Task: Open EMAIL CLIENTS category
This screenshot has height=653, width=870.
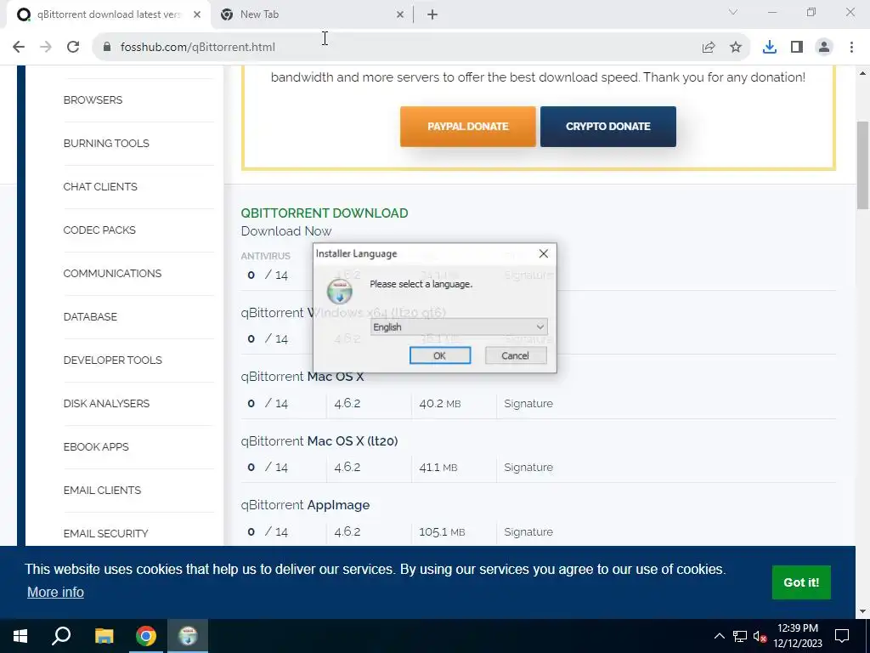Action: (102, 490)
